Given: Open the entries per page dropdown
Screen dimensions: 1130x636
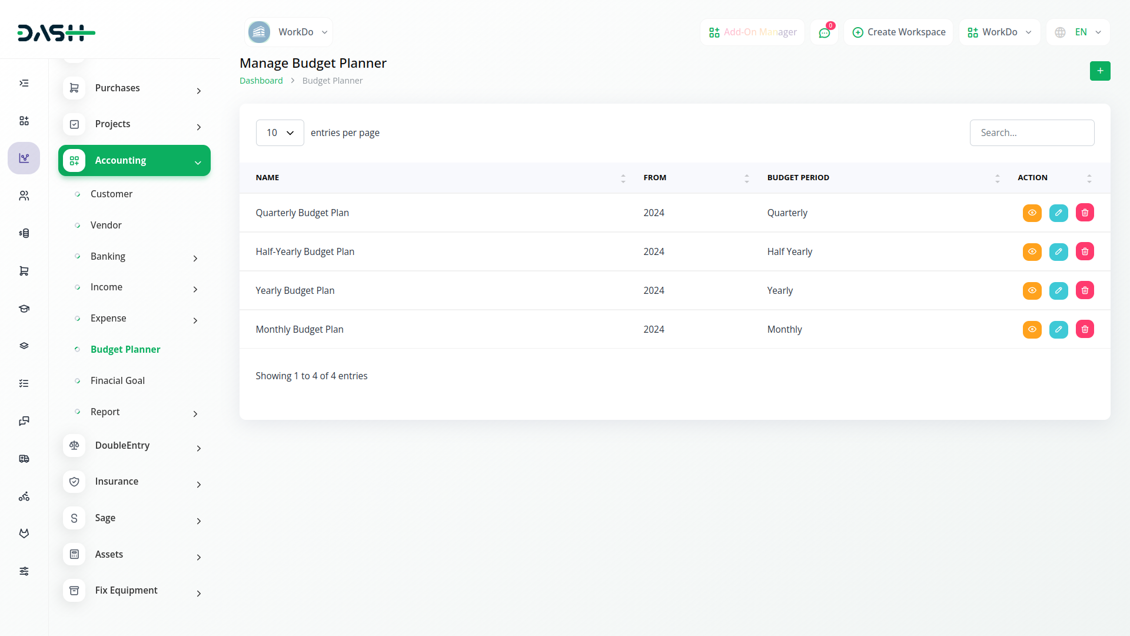Looking at the screenshot, I should tap(280, 133).
